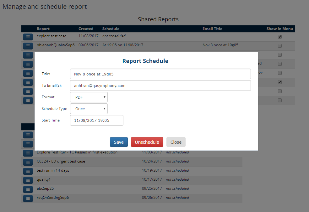Viewport: 309px width, 212px height.
Task: Open menu icon for Explore Test Run report
Action: pos(28,153)
